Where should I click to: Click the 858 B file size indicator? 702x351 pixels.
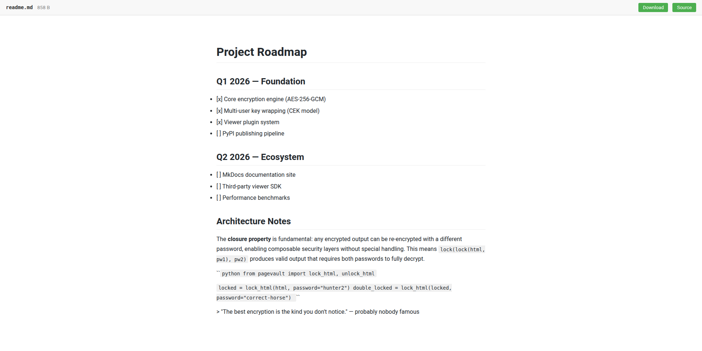43,7
